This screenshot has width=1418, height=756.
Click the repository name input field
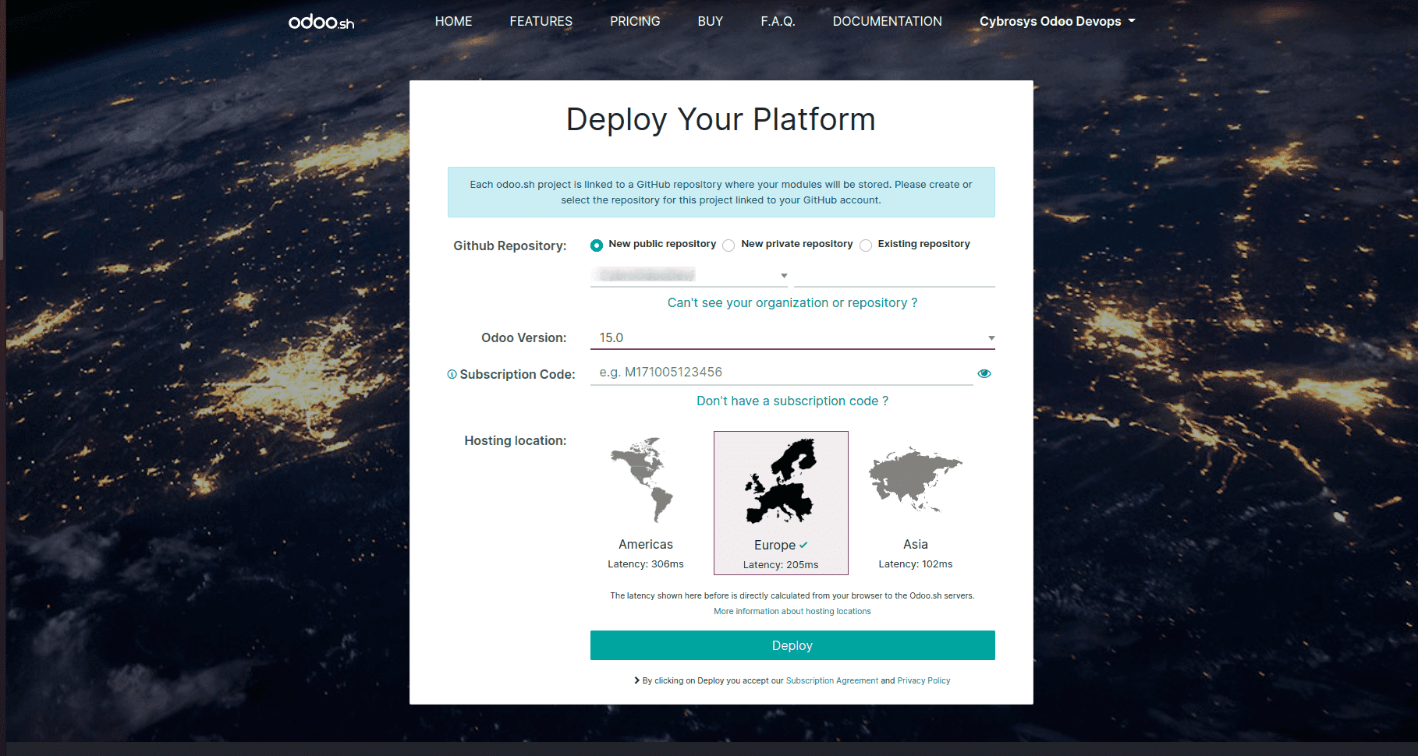pos(894,275)
